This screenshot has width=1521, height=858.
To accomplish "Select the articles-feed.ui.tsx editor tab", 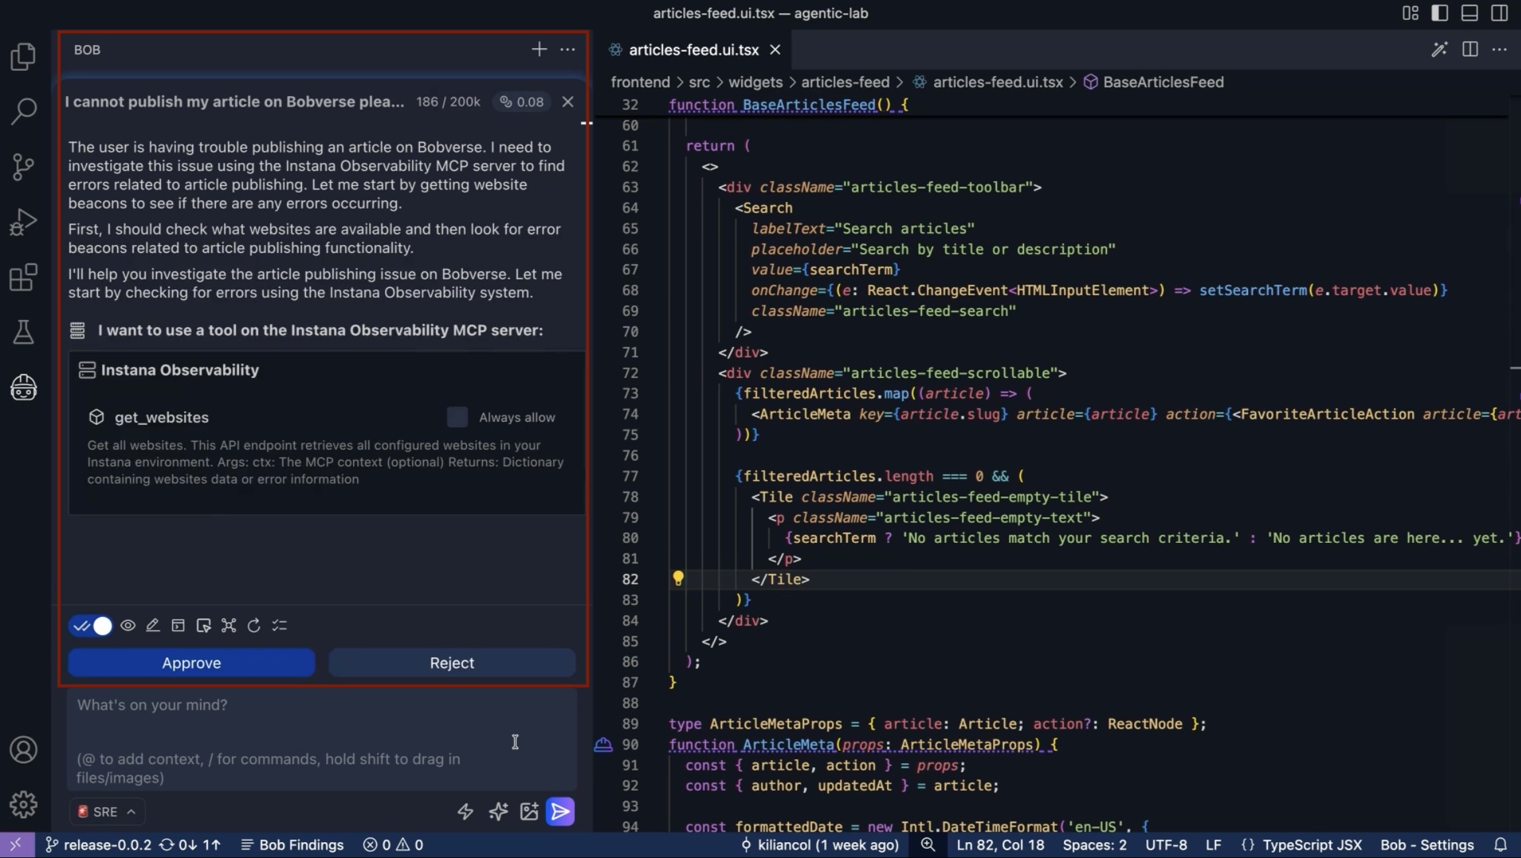I will 693,50.
